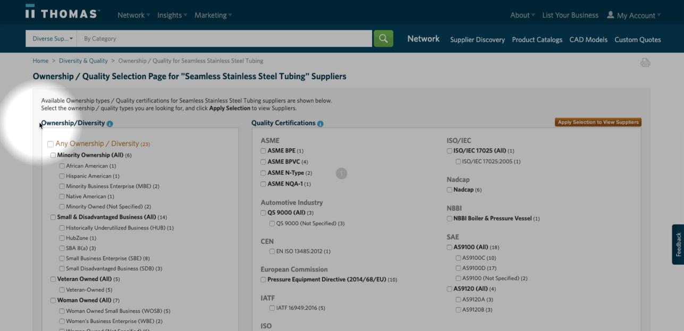
Task: Click the green search magnifier button
Action: 383,38
